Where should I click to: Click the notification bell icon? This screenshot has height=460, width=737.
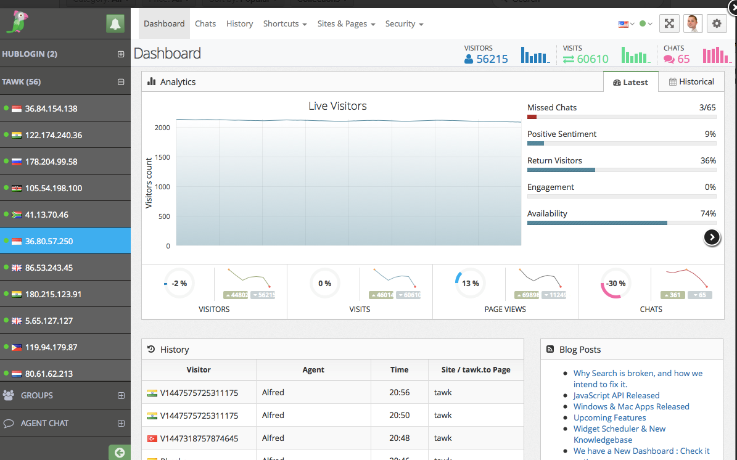pos(115,23)
